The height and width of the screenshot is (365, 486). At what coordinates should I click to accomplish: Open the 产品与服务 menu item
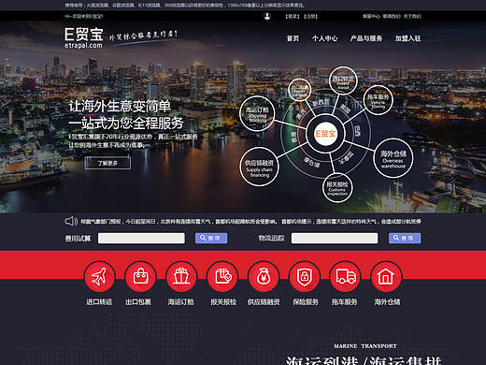[366, 38]
